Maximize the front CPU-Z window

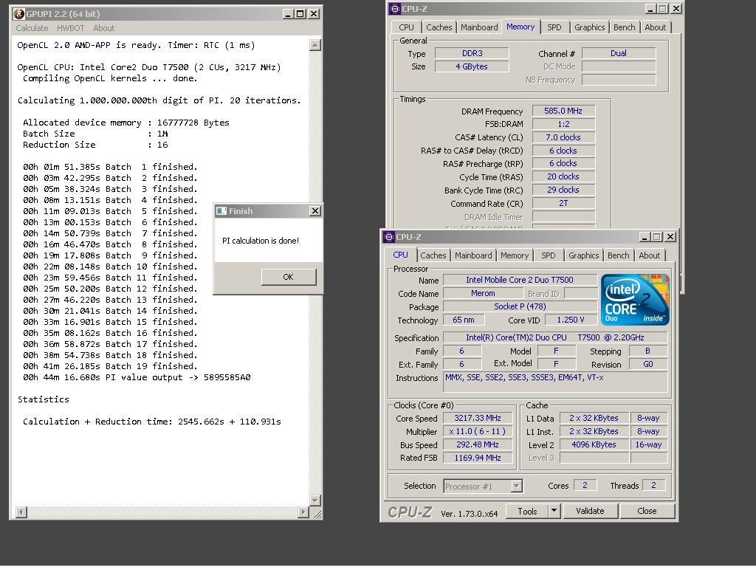click(656, 237)
